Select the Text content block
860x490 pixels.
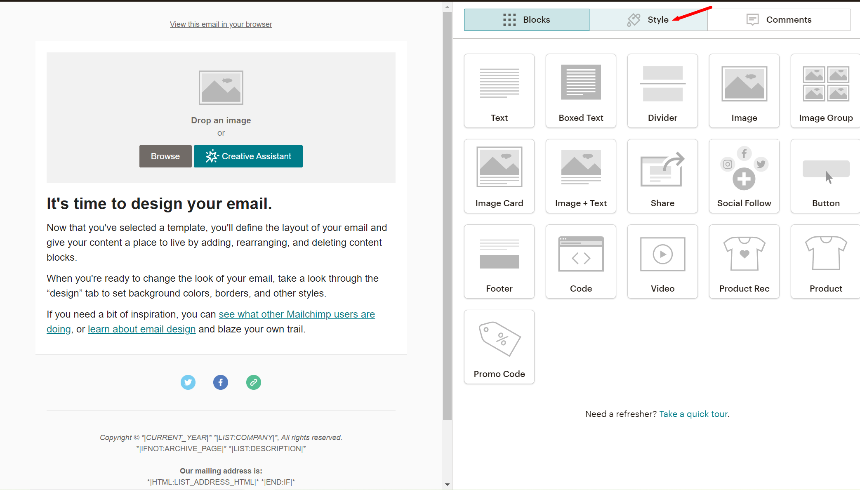[499, 91]
